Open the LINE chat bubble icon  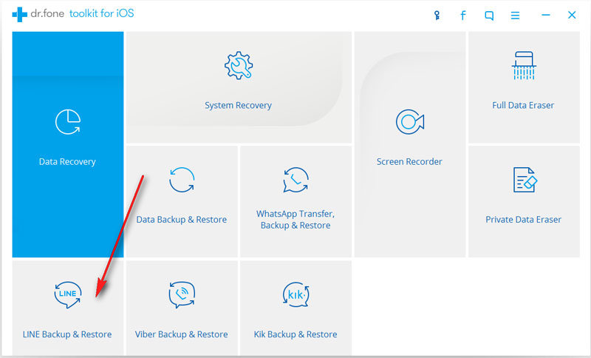tap(67, 294)
